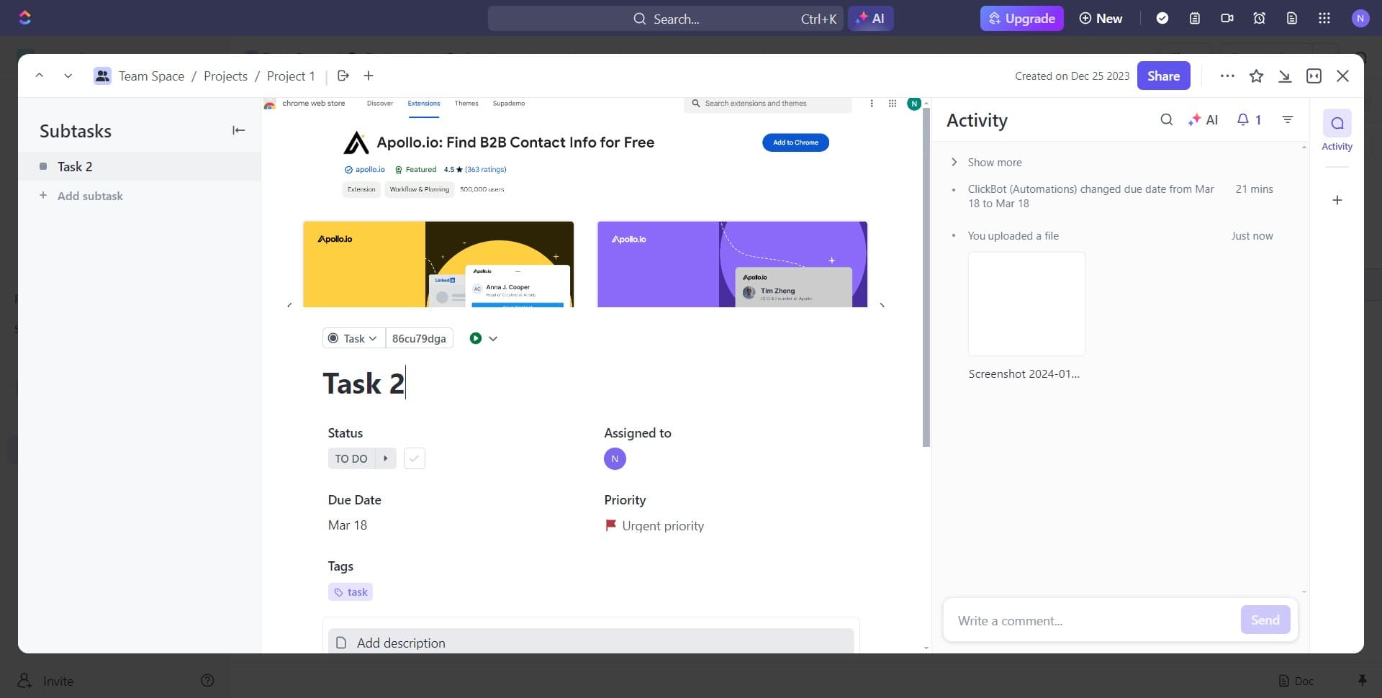Open the apps grid in top bar

pyautogui.click(x=1324, y=19)
